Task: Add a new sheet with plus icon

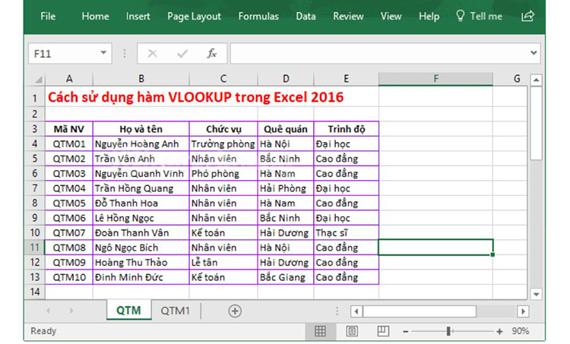Action: 235,311
